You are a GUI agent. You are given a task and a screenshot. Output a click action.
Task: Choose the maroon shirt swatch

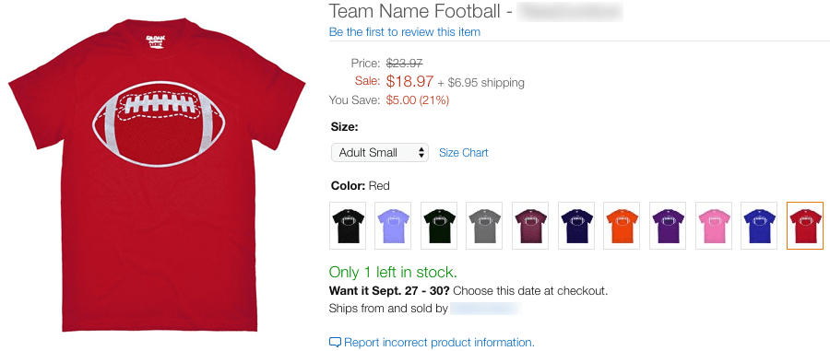click(530, 226)
